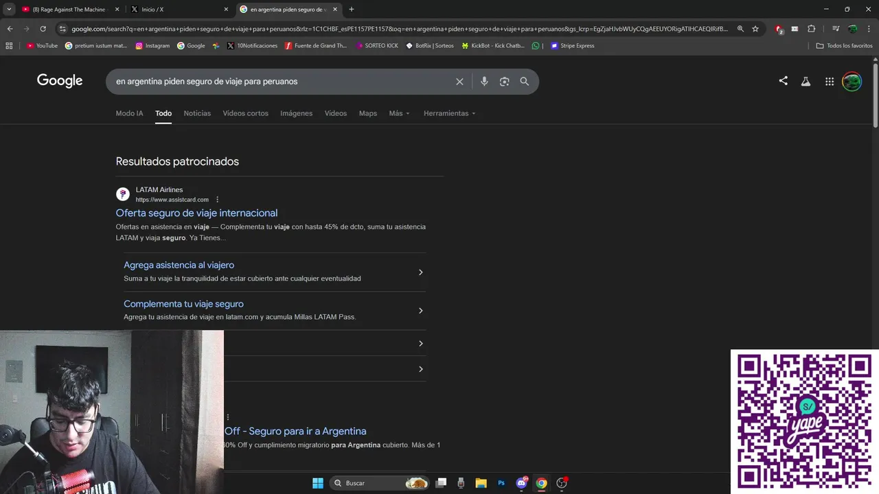
Task: Open Stripe Express bookmark
Action: (x=573, y=46)
